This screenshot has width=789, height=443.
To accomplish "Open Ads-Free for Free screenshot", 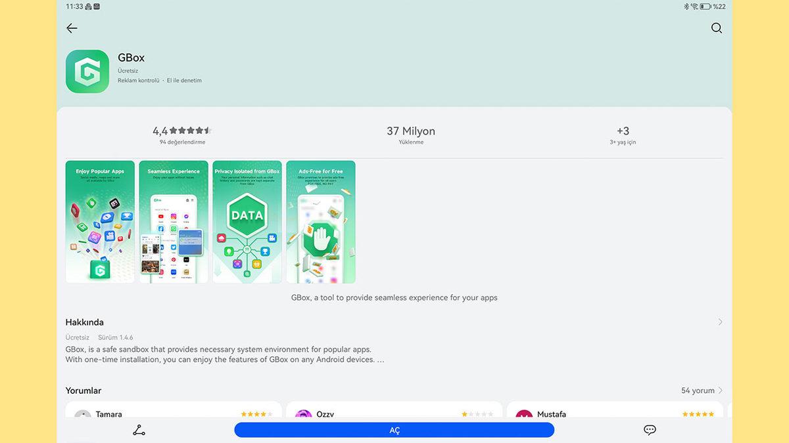I will 321,222.
